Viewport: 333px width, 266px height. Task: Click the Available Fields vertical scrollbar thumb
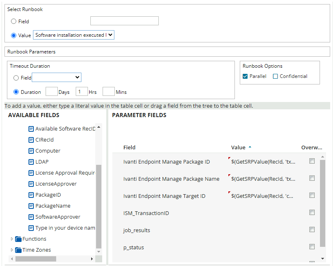[99, 206]
